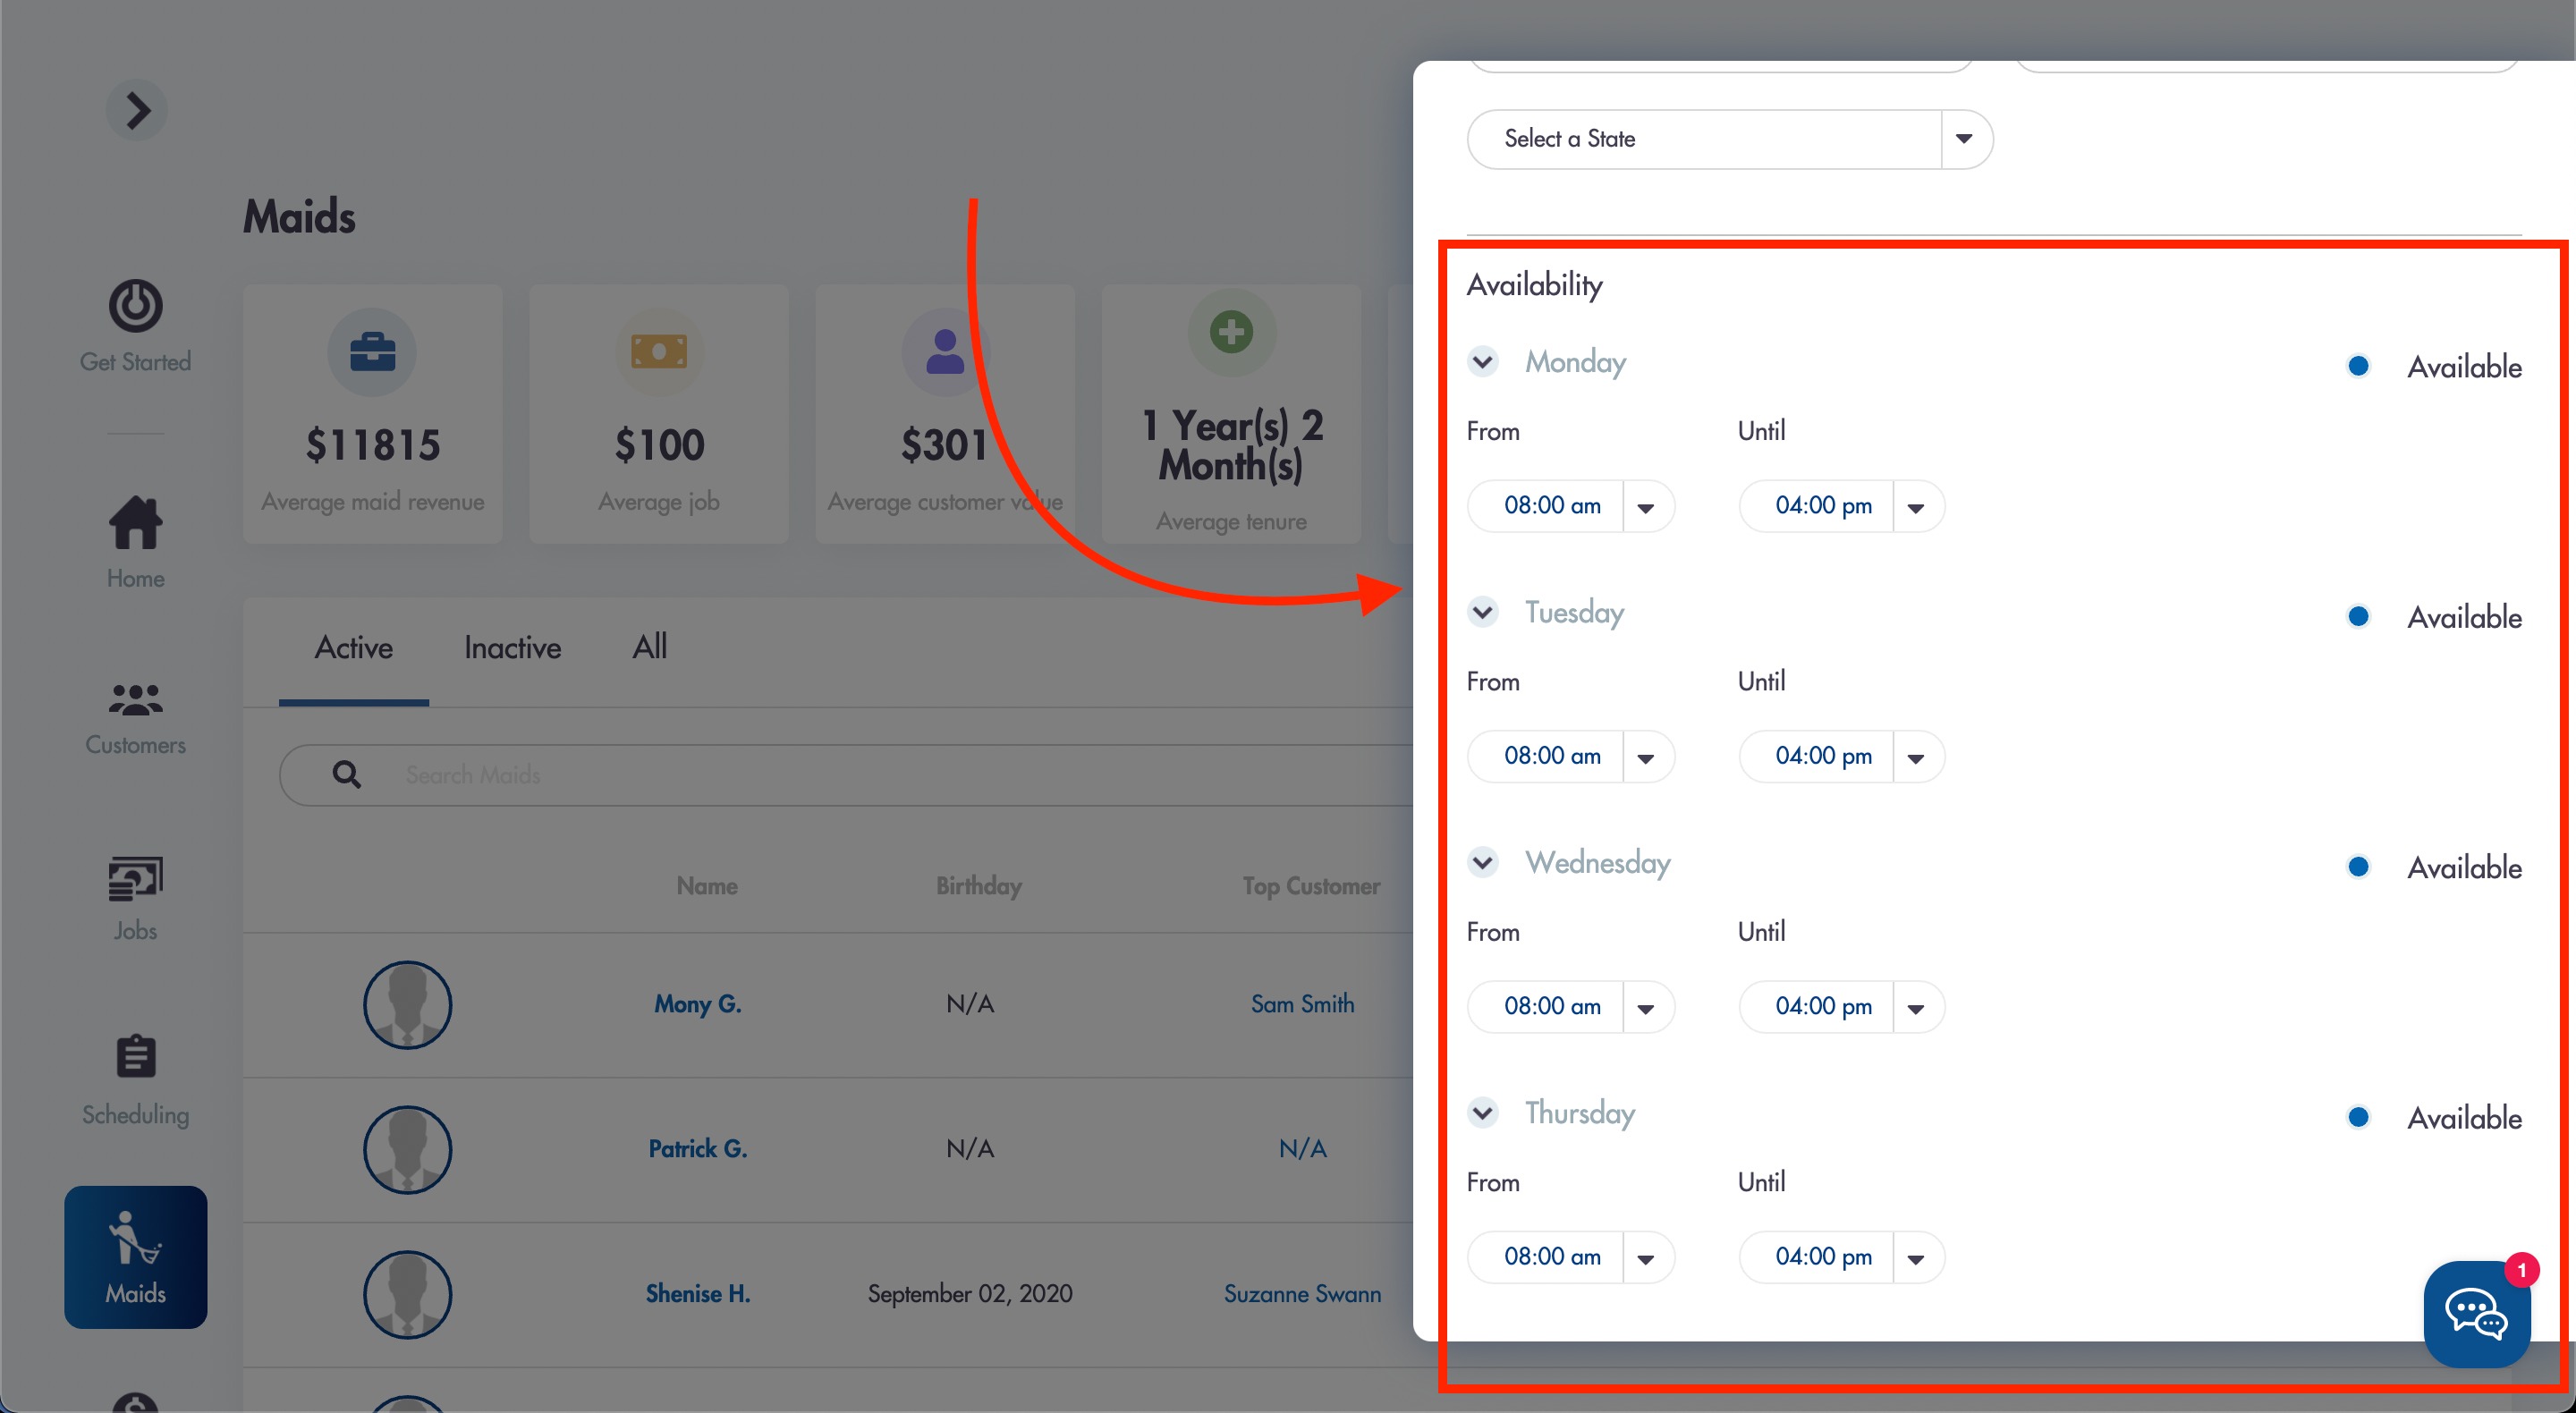
Task: Open Tuesday Until time dropdown
Action: click(1842, 756)
